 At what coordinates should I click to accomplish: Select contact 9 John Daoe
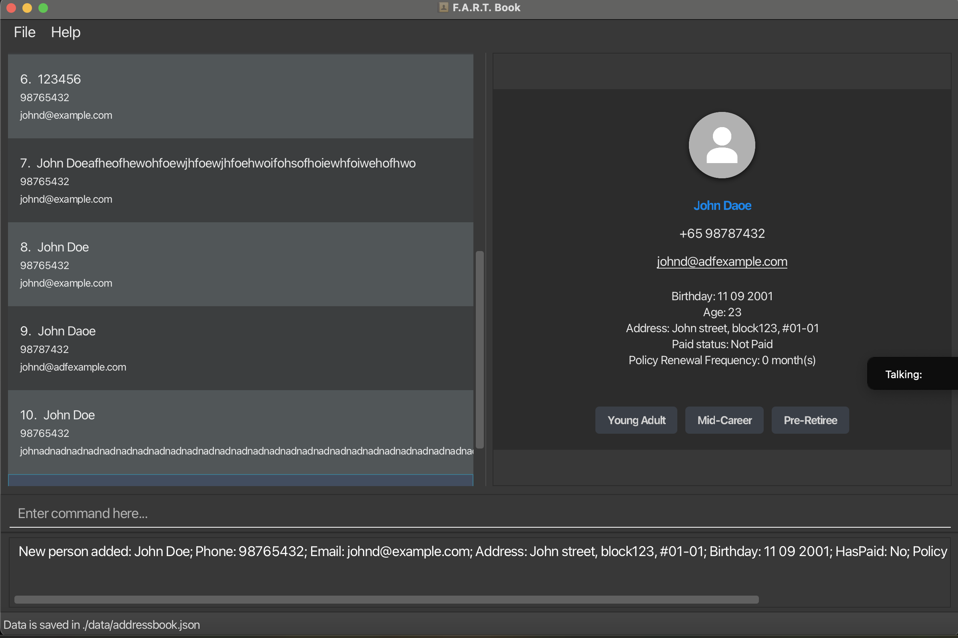(x=241, y=348)
